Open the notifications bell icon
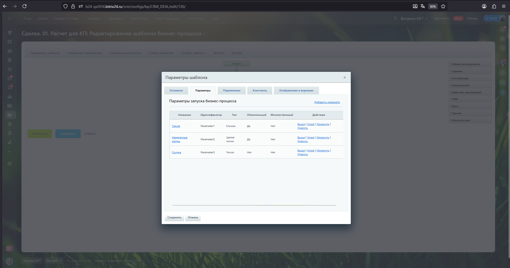 point(503,30)
